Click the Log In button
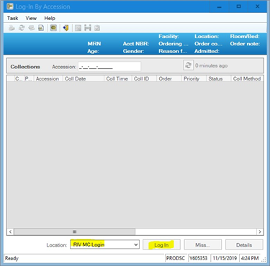 click(x=161, y=245)
